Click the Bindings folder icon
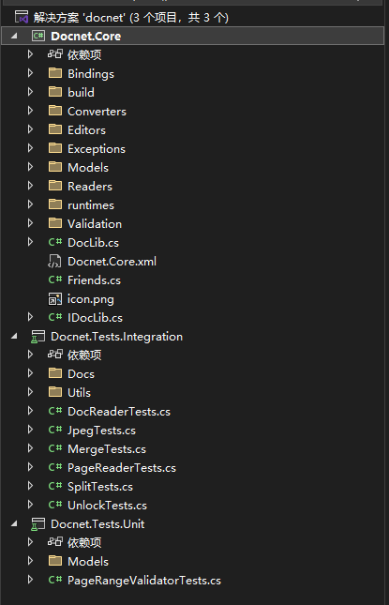389x605 pixels. pyautogui.click(x=55, y=73)
